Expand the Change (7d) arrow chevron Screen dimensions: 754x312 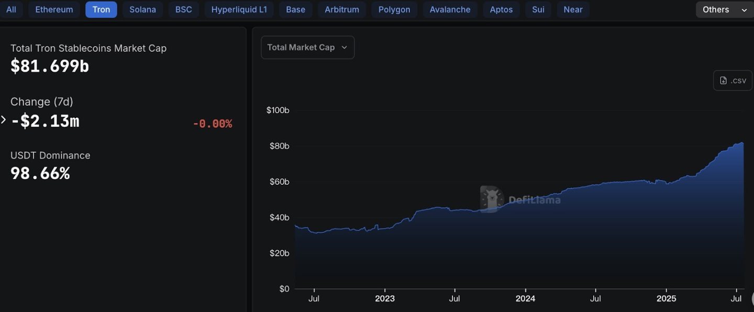coord(3,120)
